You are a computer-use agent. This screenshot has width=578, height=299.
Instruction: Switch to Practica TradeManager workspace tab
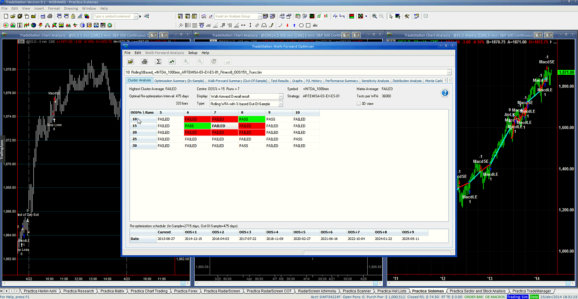[x=531, y=291]
